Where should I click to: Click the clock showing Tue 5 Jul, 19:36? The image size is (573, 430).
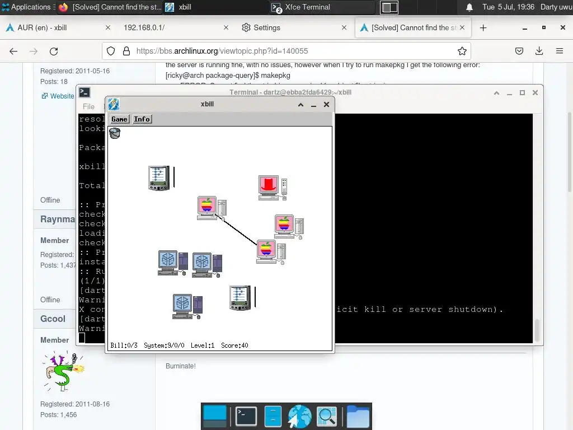(x=508, y=7)
